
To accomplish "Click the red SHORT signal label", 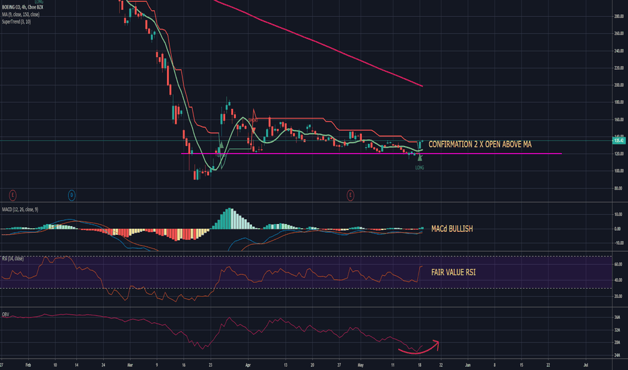I will pyautogui.click(x=253, y=120).
